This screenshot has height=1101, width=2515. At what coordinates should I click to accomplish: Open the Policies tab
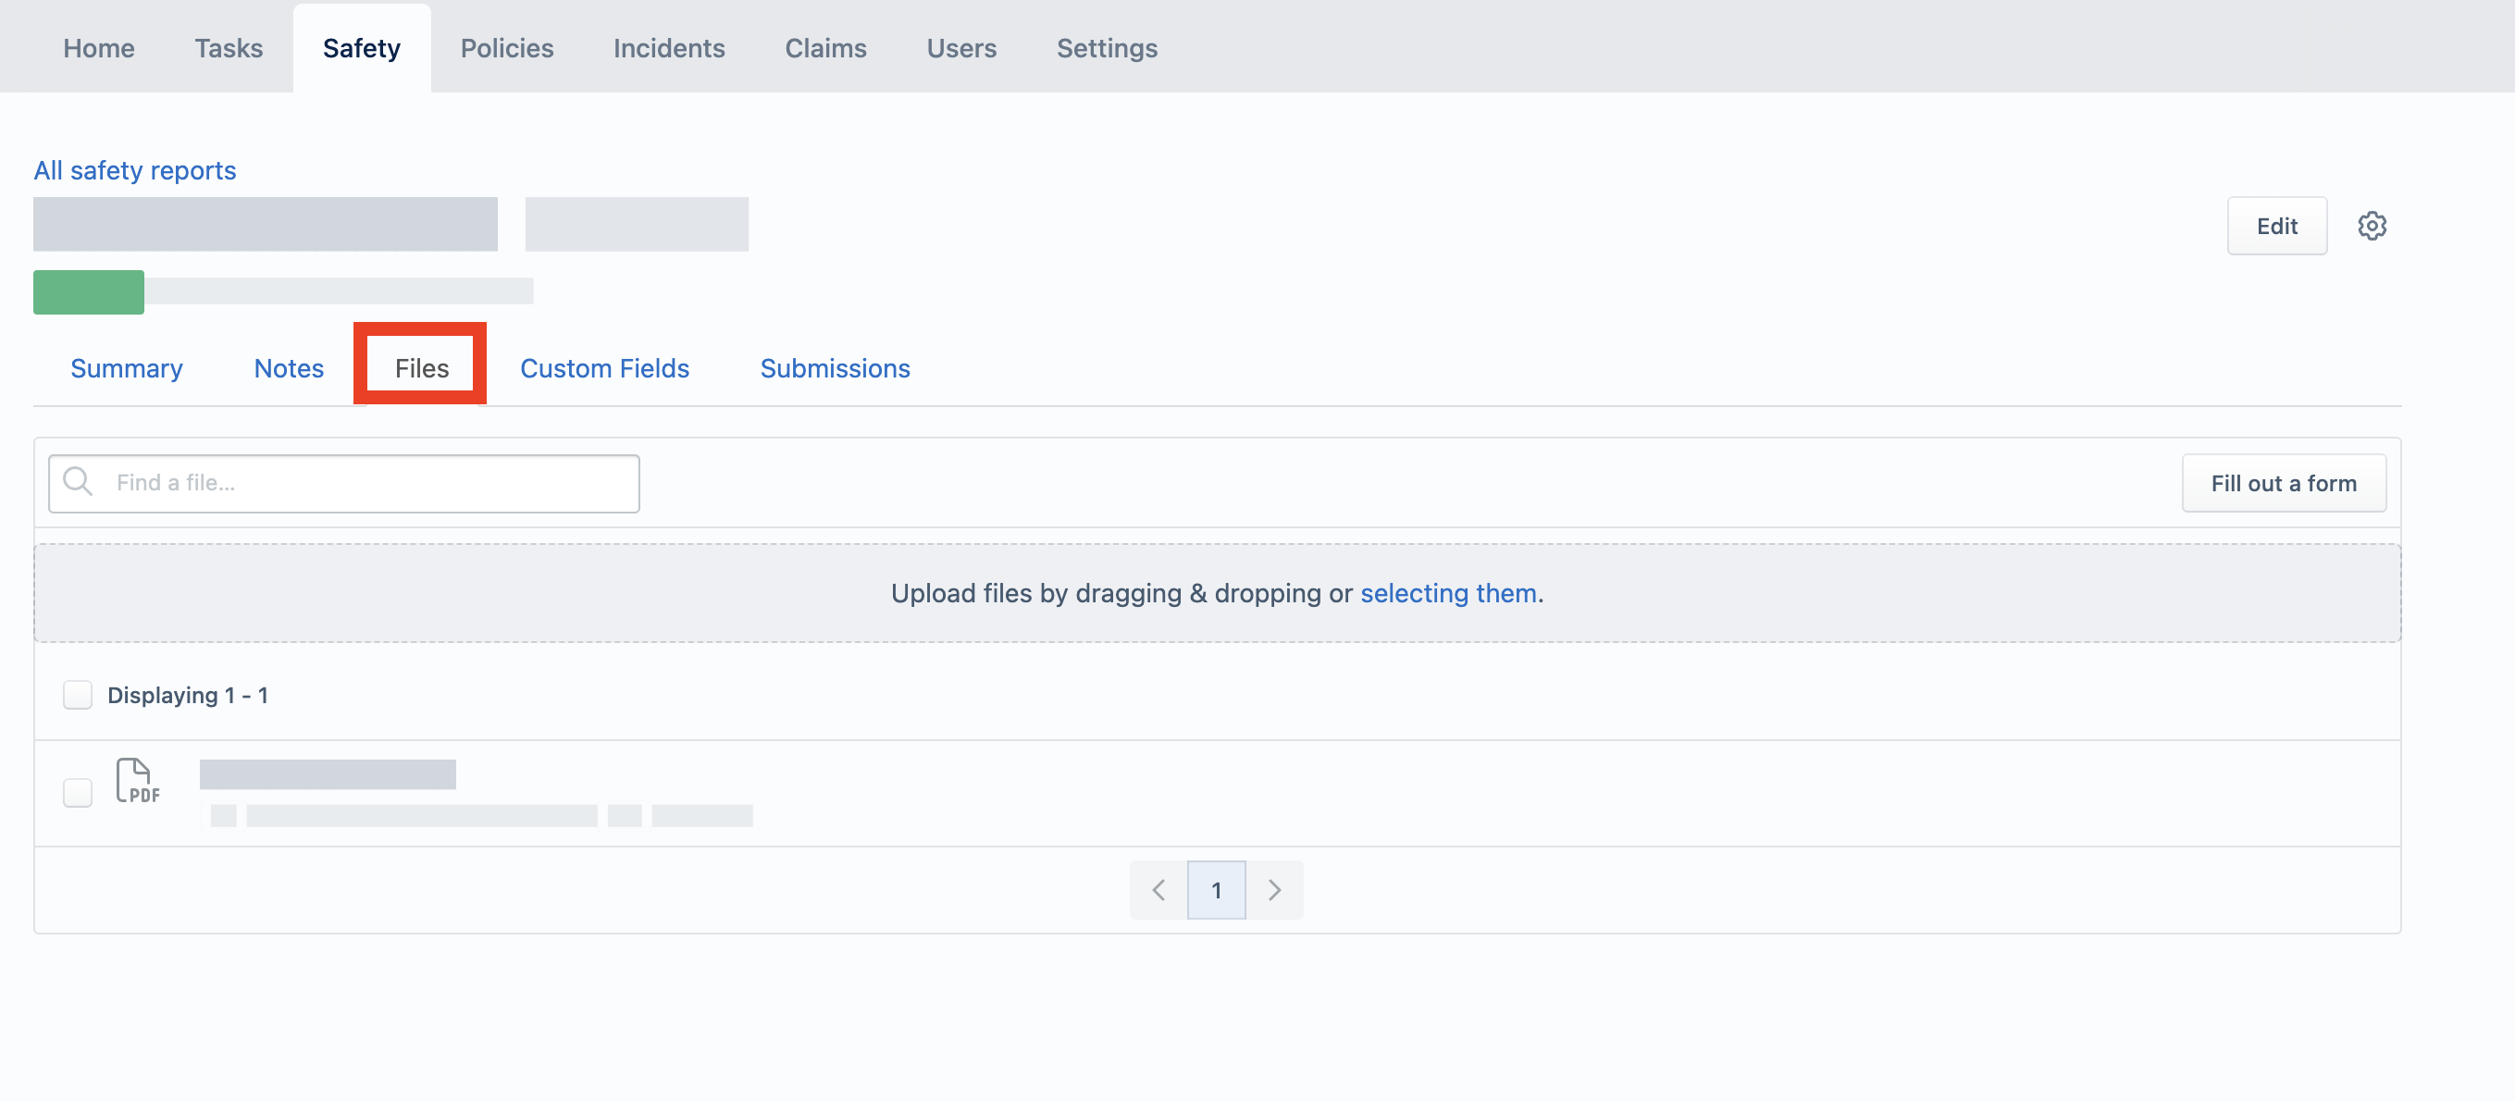coord(507,48)
